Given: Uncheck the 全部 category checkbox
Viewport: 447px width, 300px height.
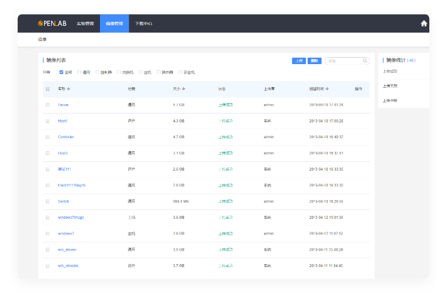Looking at the screenshot, I should [x=61, y=72].
